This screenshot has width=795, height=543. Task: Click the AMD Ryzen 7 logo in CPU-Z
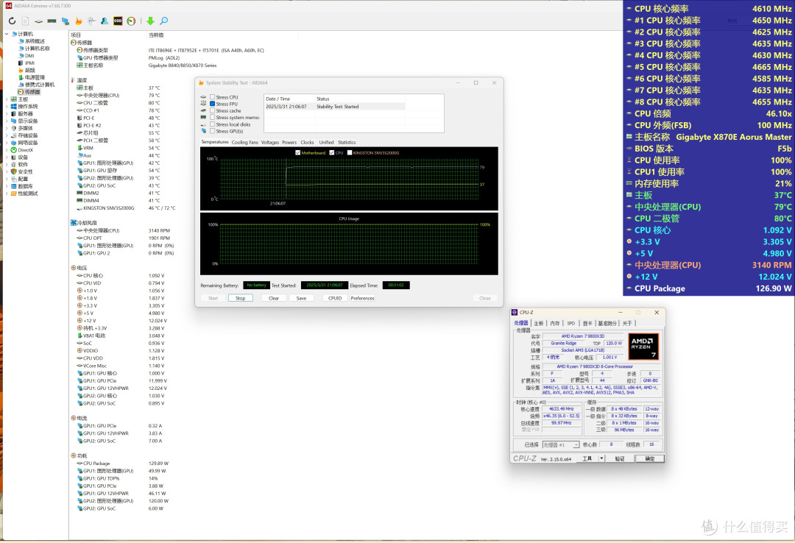[x=643, y=347]
